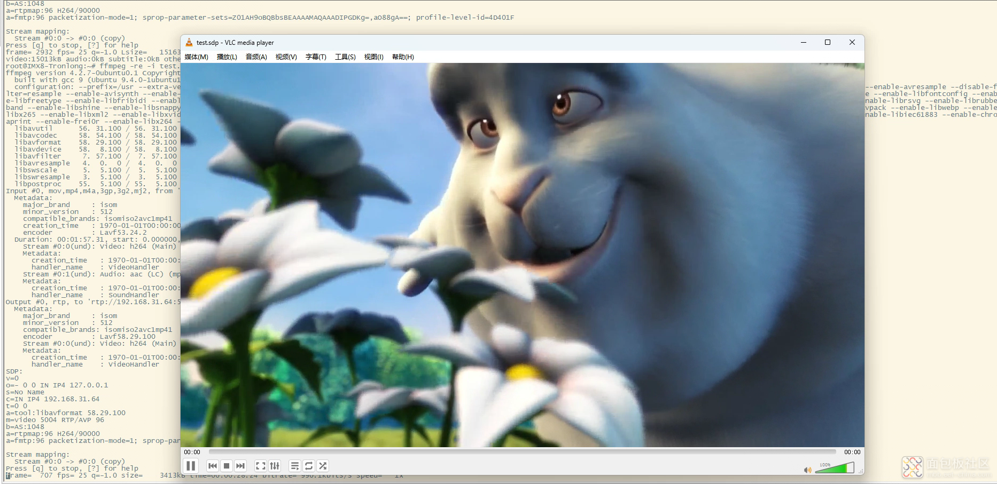Close the VLC media player window
This screenshot has width=997, height=484.
(x=852, y=42)
